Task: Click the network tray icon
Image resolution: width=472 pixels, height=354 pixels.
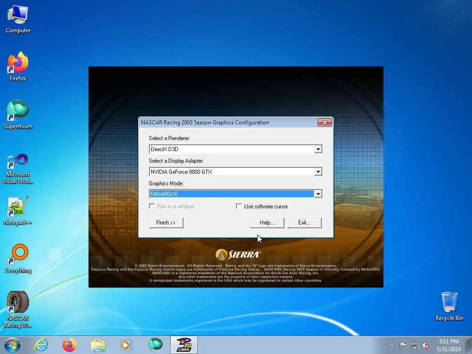Action: tap(414, 346)
